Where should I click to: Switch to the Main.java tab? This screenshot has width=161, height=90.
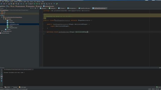click(44, 8)
